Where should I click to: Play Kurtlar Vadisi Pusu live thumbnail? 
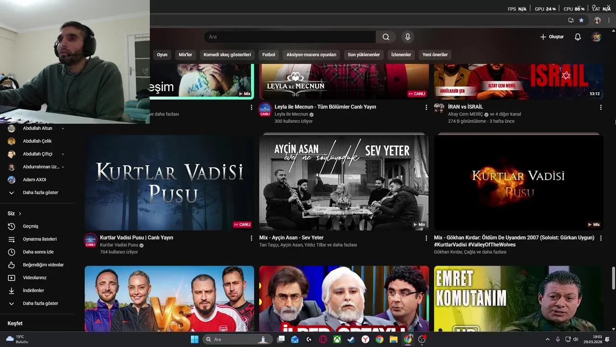(x=169, y=183)
